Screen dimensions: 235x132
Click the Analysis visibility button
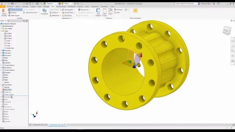coord(12,12)
